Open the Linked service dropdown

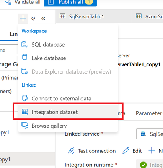pos(150,134)
